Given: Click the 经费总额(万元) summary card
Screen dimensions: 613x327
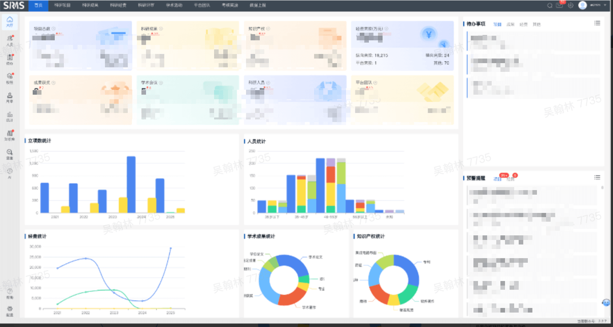Looking at the screenshot, I should click(x=402, y=46).
